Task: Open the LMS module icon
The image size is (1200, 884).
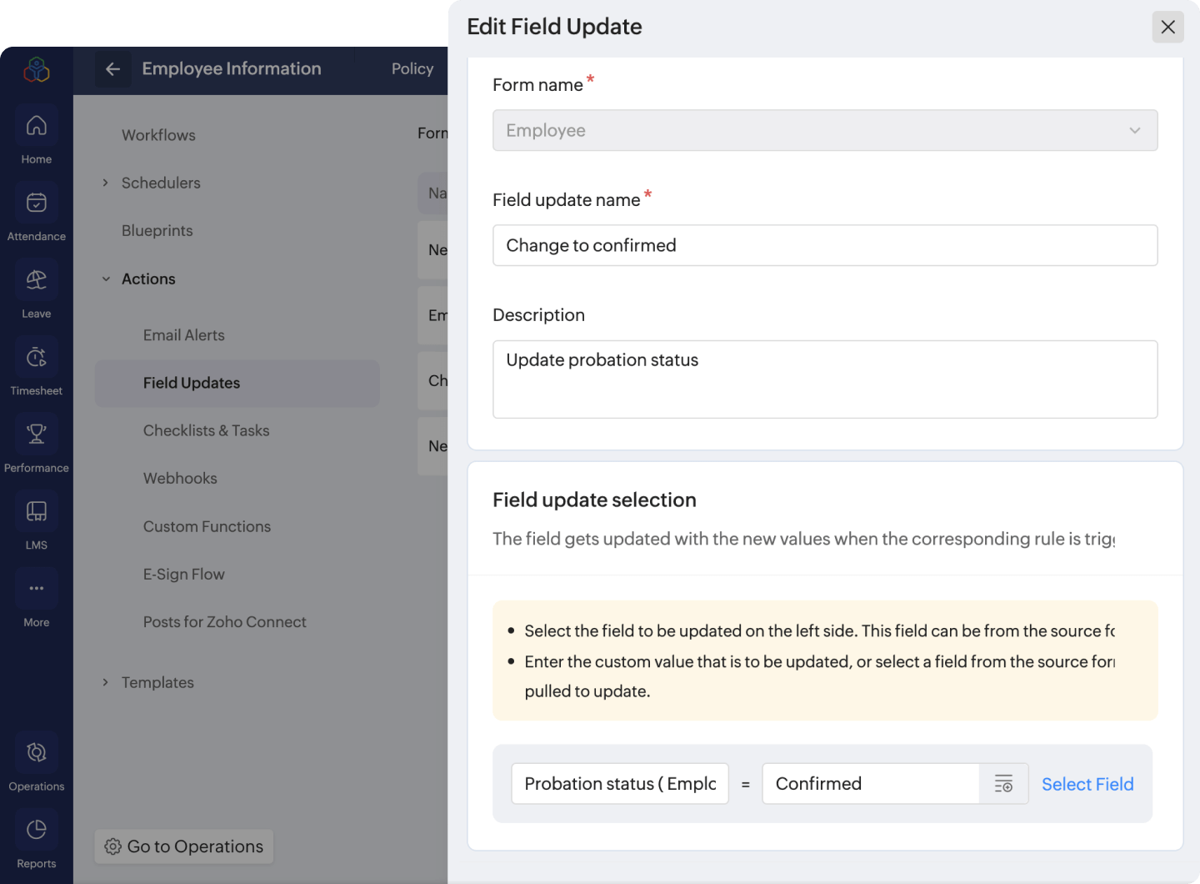Action: coord(37,512)
